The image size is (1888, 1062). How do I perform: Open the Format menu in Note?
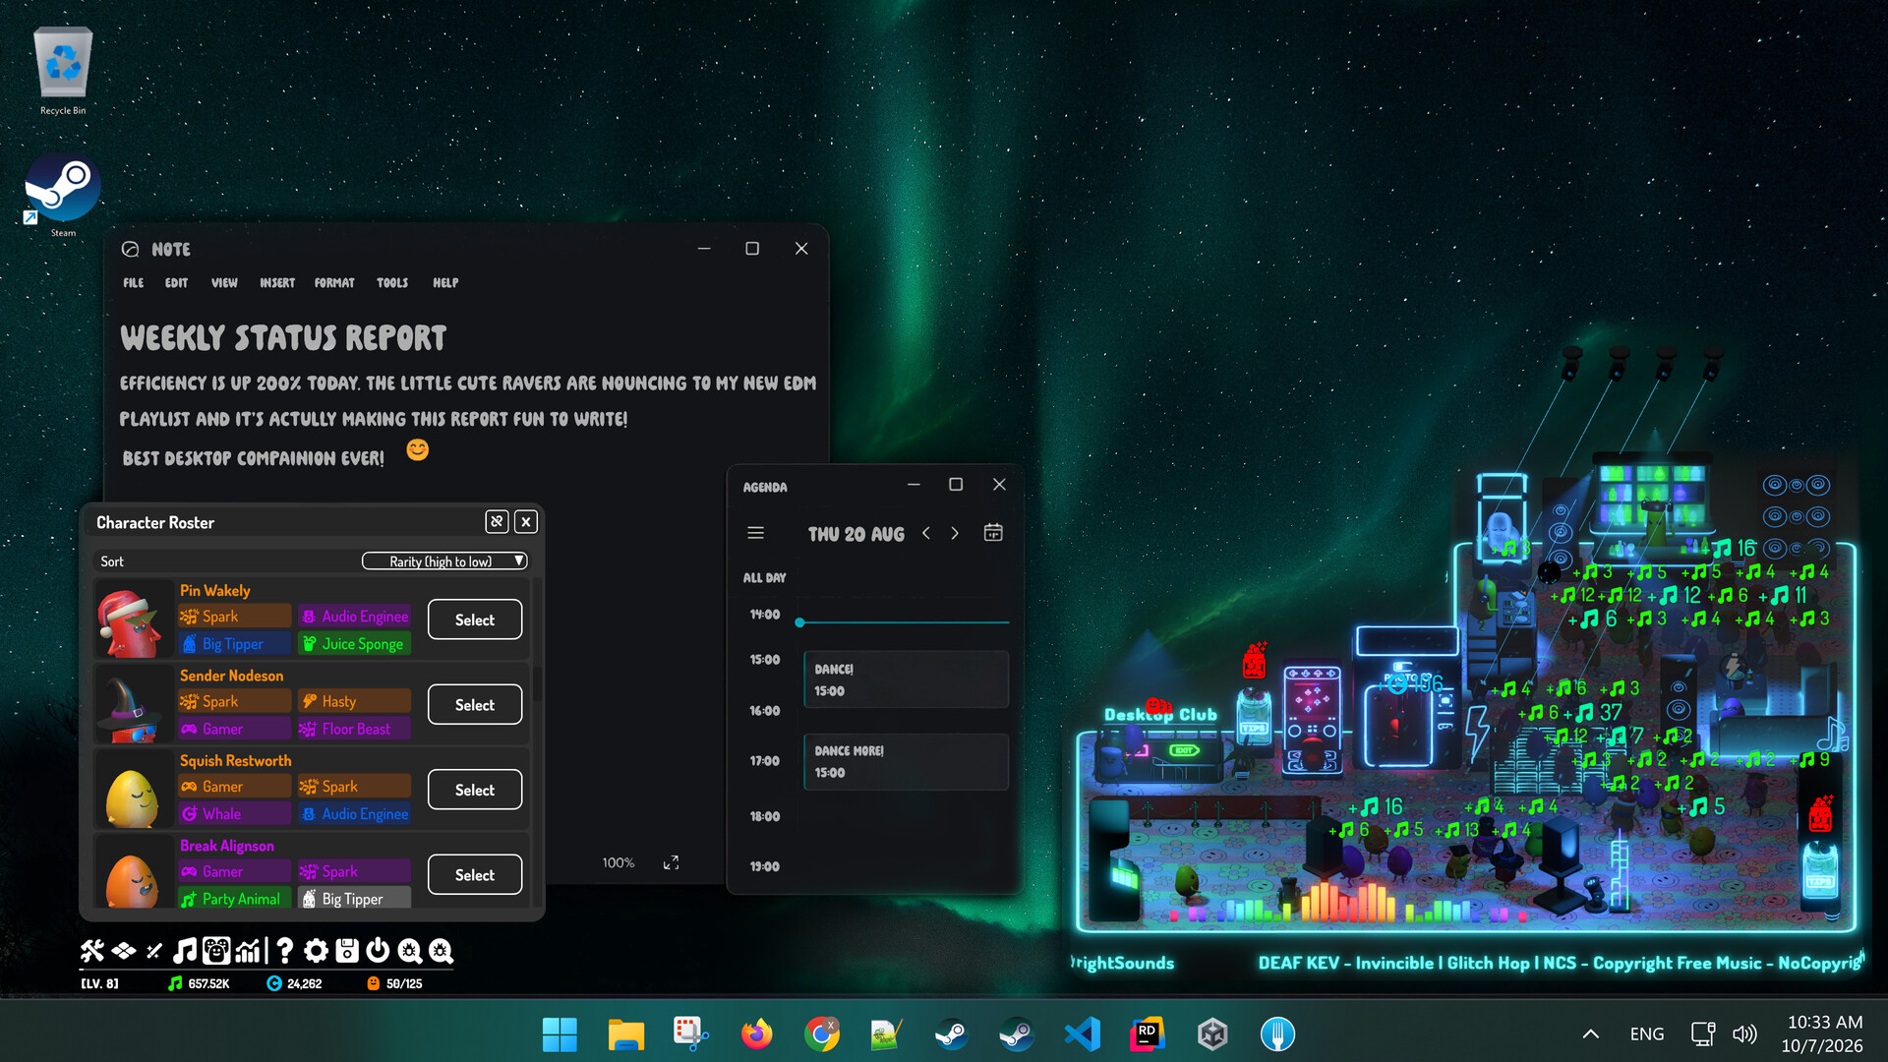click(334, 283)
